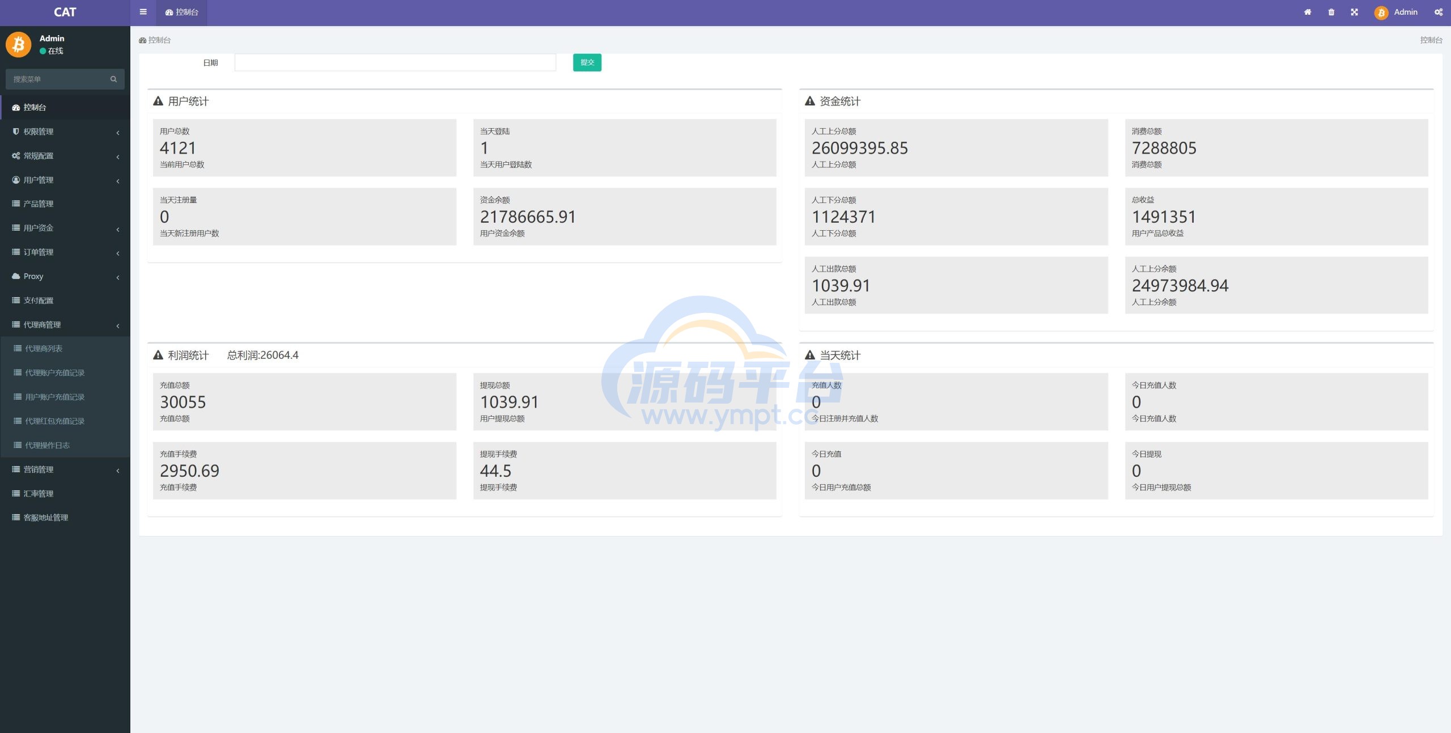Select 代理商列表 submenu item

[x=65, y=349]
